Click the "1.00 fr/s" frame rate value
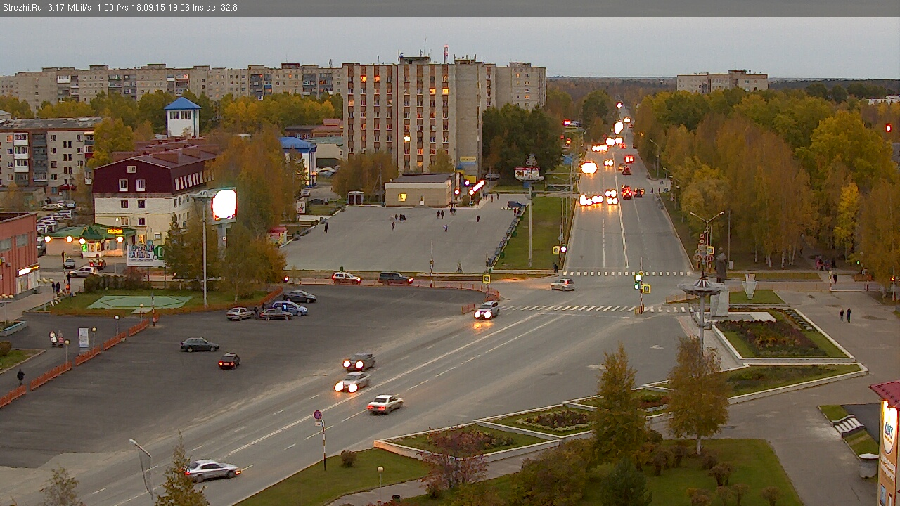The width and height of the screenshot is (900, 506). pos(113,8)
